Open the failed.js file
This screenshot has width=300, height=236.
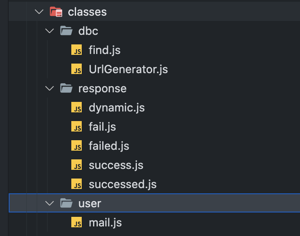(109, 146)
